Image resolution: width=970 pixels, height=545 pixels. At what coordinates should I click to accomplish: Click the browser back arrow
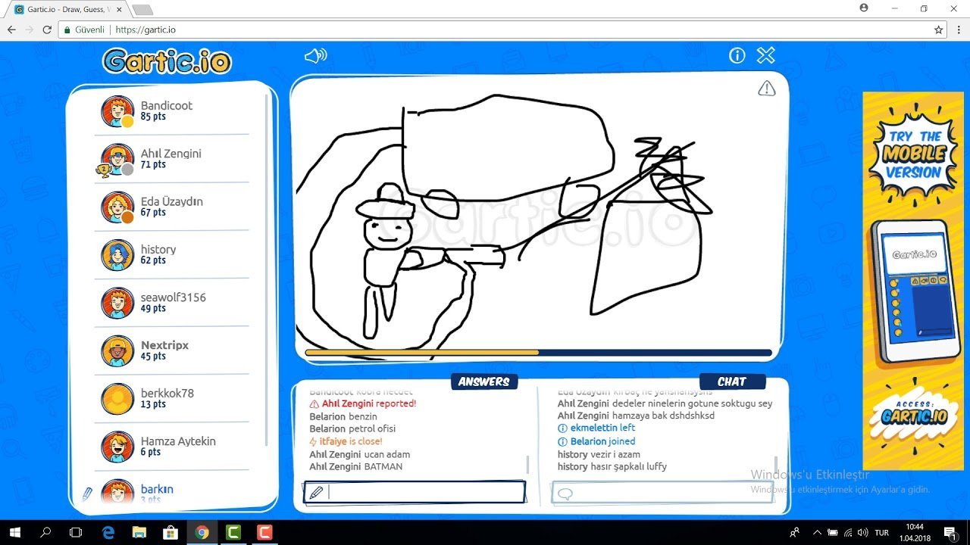pyautogui.click(x=11, y=30)
